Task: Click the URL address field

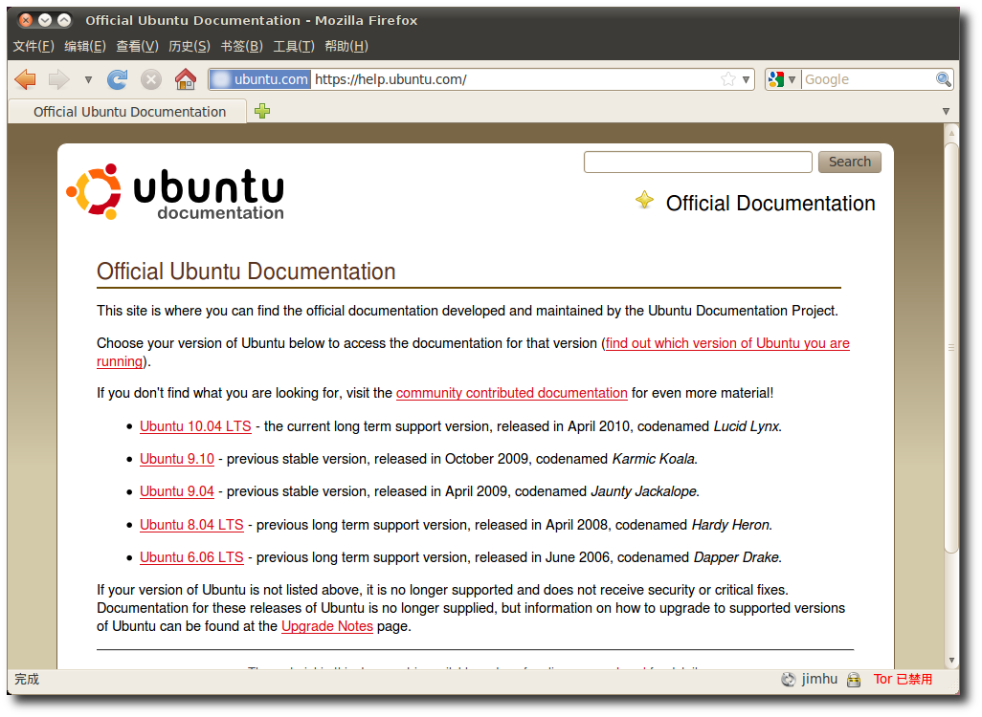Action: click(516, 79)
